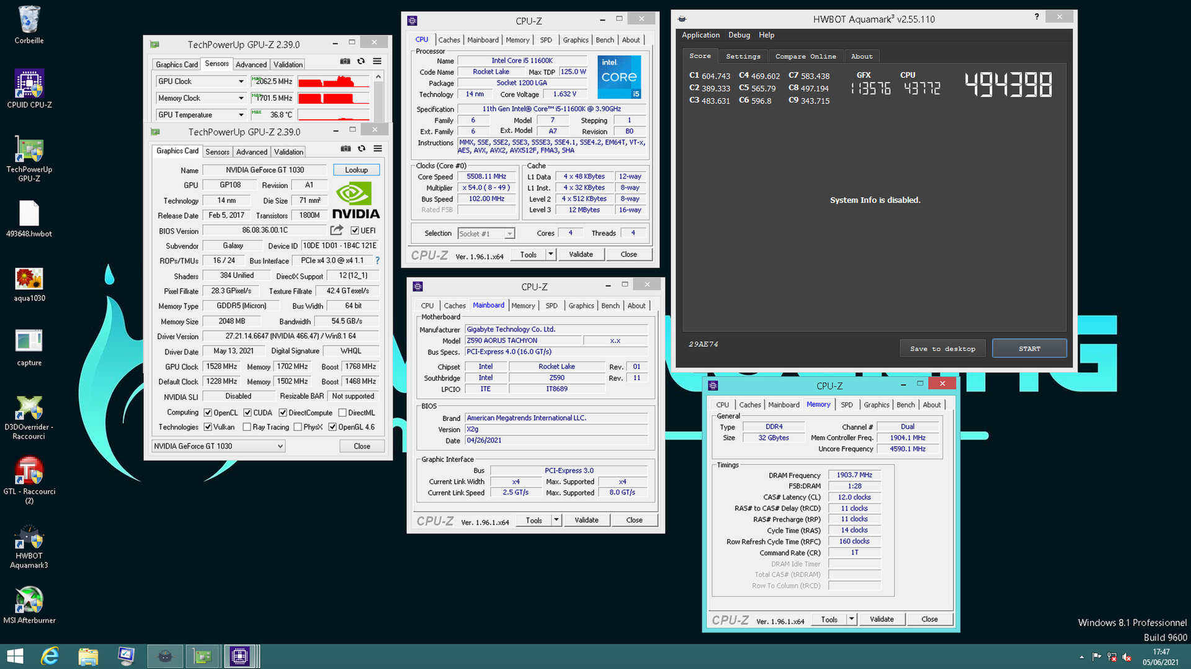
Task: Expand Tools dropdown arrow in CPU-Z CPU window
Action: tap(551, 254)
